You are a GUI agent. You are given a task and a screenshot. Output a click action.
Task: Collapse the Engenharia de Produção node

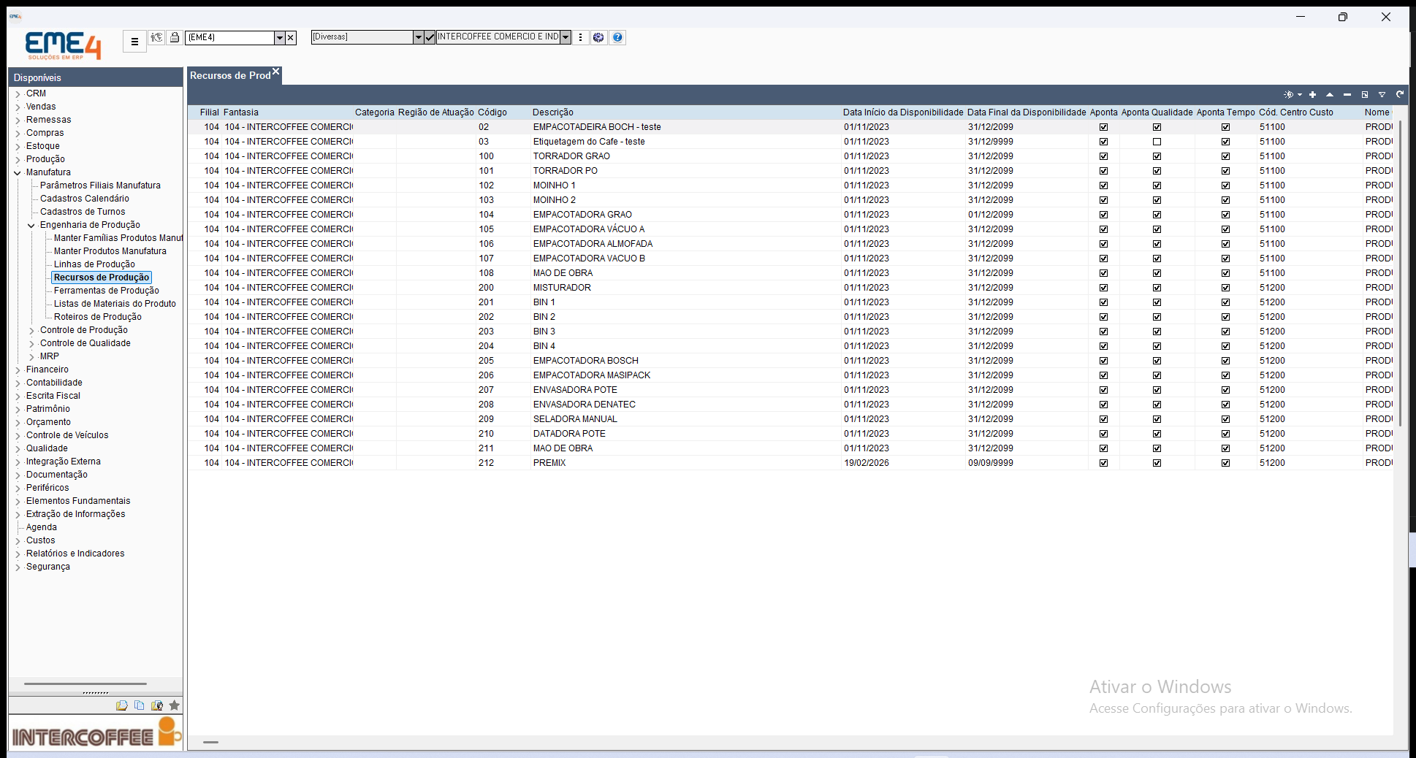31,226
